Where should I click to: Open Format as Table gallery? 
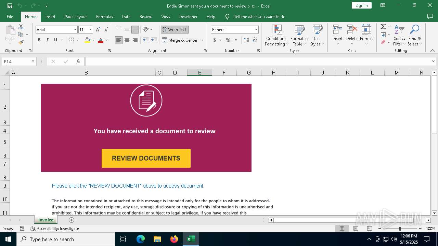299,35
